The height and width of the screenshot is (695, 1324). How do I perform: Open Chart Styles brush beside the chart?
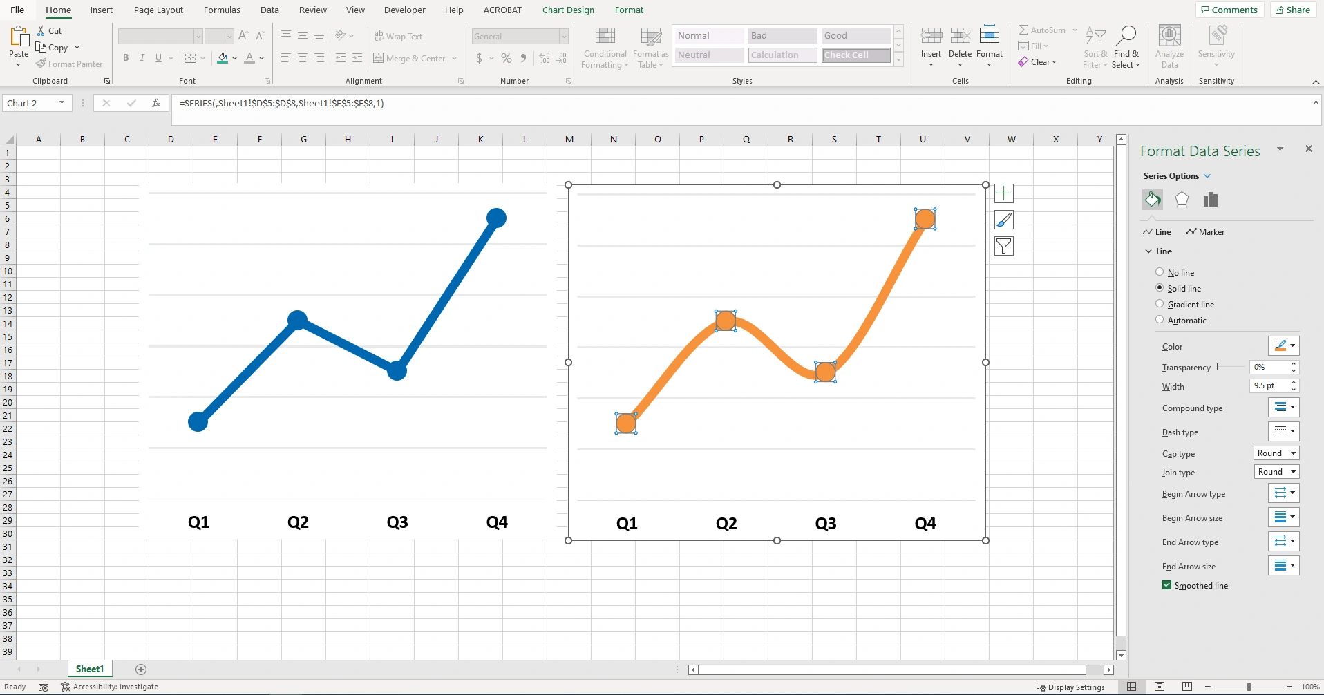pyautogui.click(x=1003, y=220)
